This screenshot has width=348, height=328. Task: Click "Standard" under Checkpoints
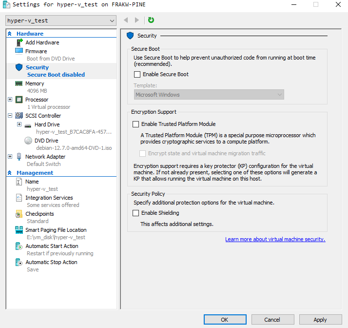pyautogui.click(x=38, y=221)
